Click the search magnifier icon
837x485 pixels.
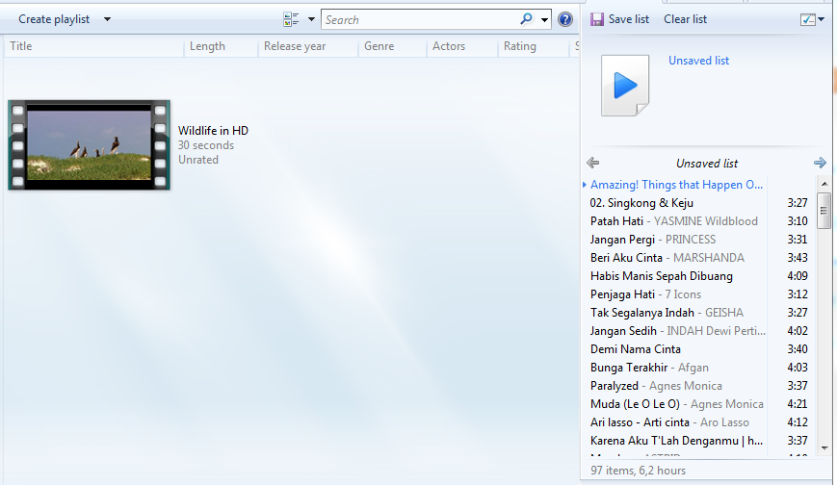click(x=526, y=19)
